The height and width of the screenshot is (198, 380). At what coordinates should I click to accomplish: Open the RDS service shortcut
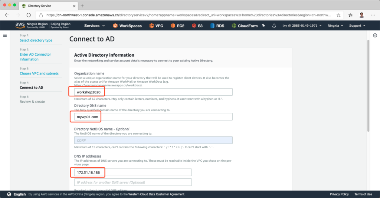[217, 26]
